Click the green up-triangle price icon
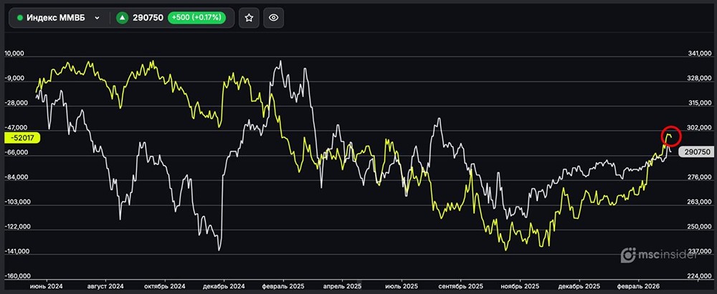Image resolution: width=717 pixels, height=294 pixels. [x=122, y=18]
